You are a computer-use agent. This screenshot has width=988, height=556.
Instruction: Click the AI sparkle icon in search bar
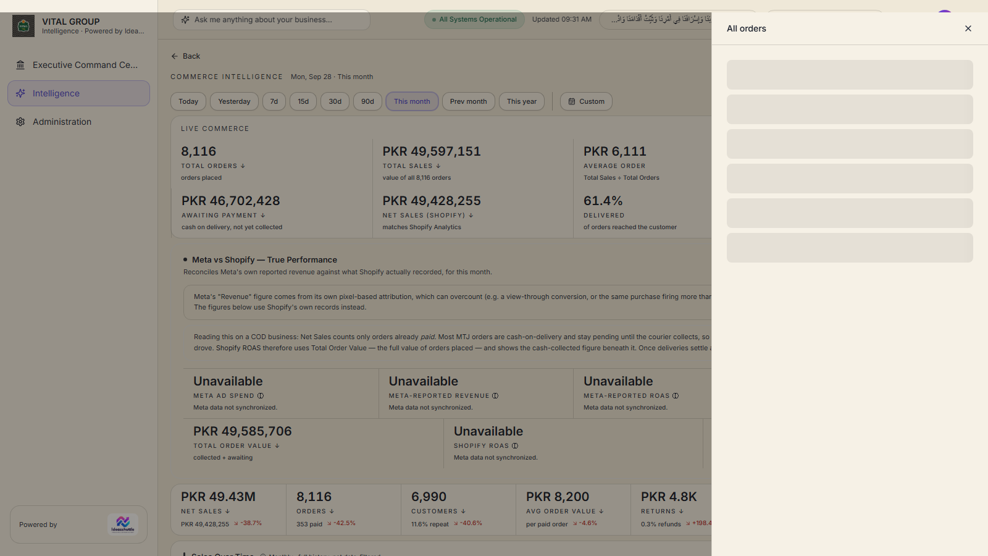click(x=185, y=20)
